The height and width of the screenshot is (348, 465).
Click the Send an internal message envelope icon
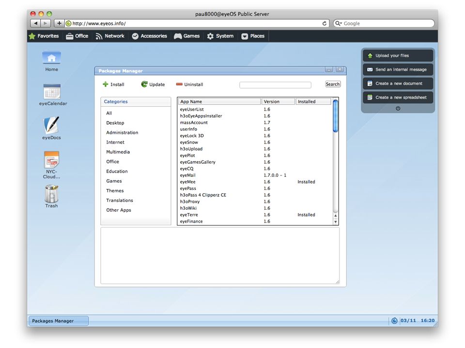click(370, 70)
